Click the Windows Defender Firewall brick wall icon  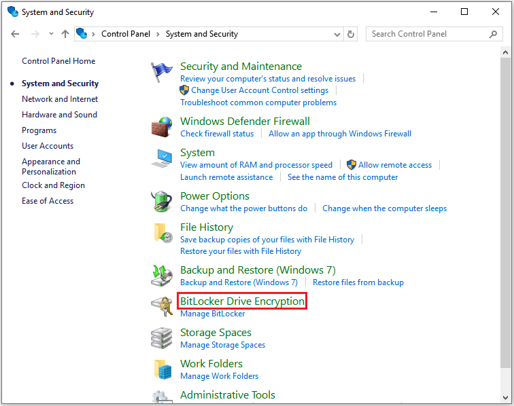coord(162,127)
